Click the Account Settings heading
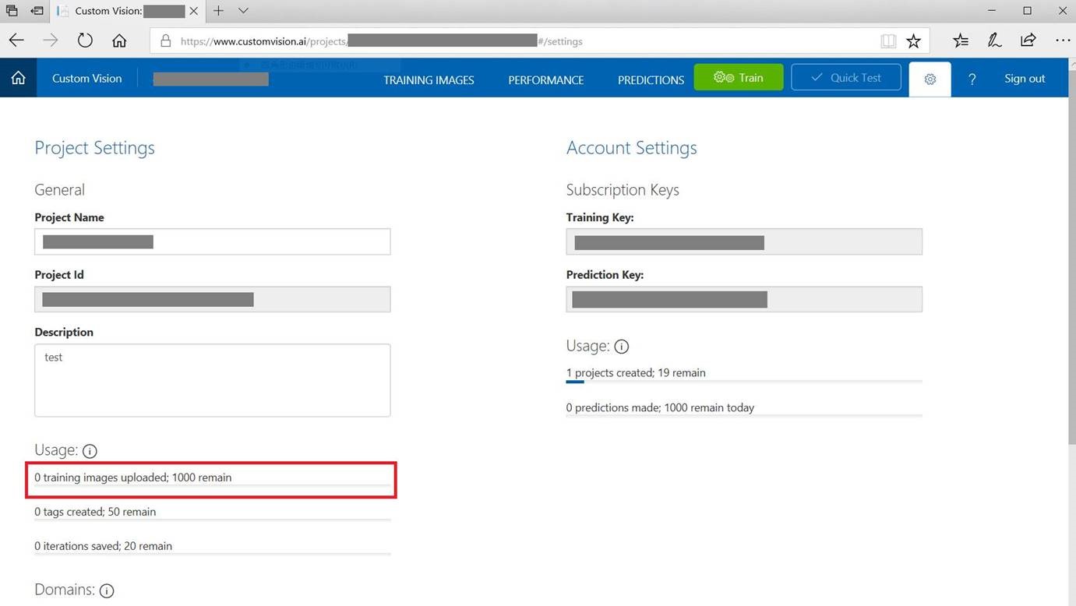The height and width of the screenshot is (606, 1076). click(x=631, y=148)
